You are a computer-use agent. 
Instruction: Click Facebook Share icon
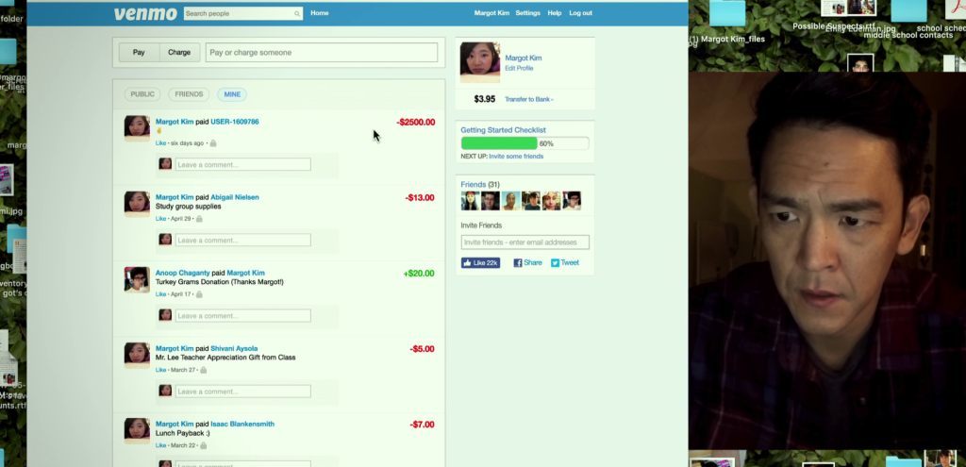518,263
